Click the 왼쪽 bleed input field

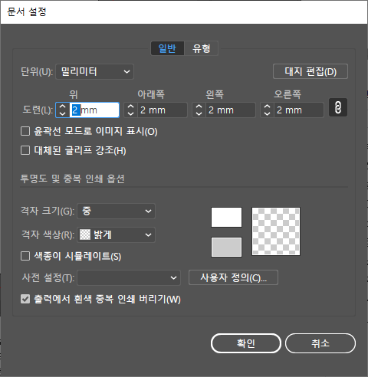click(231, 110)
